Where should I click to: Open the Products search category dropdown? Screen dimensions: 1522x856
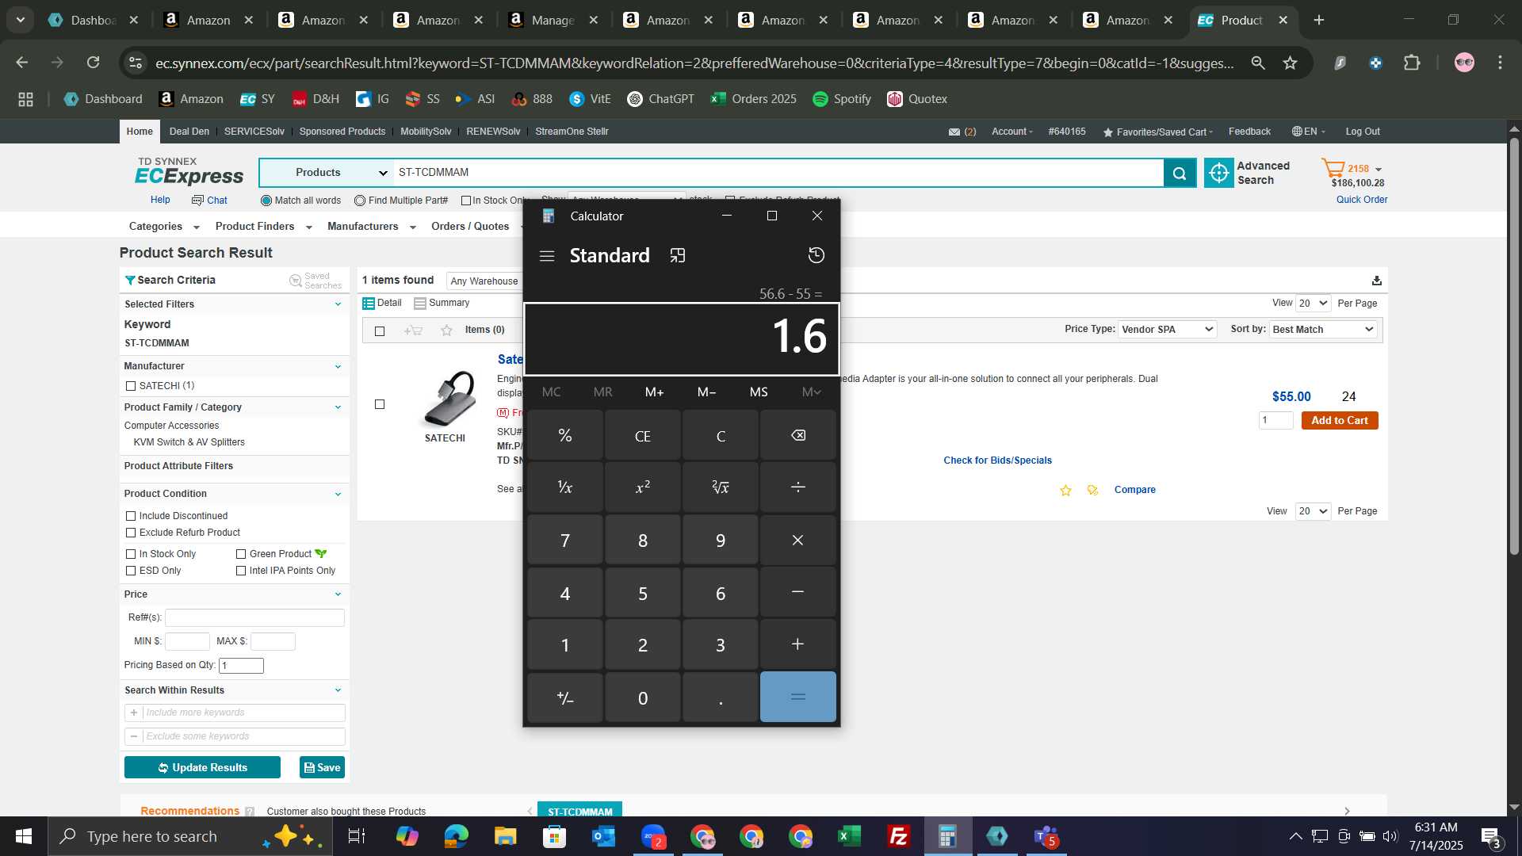coord(326,173)
